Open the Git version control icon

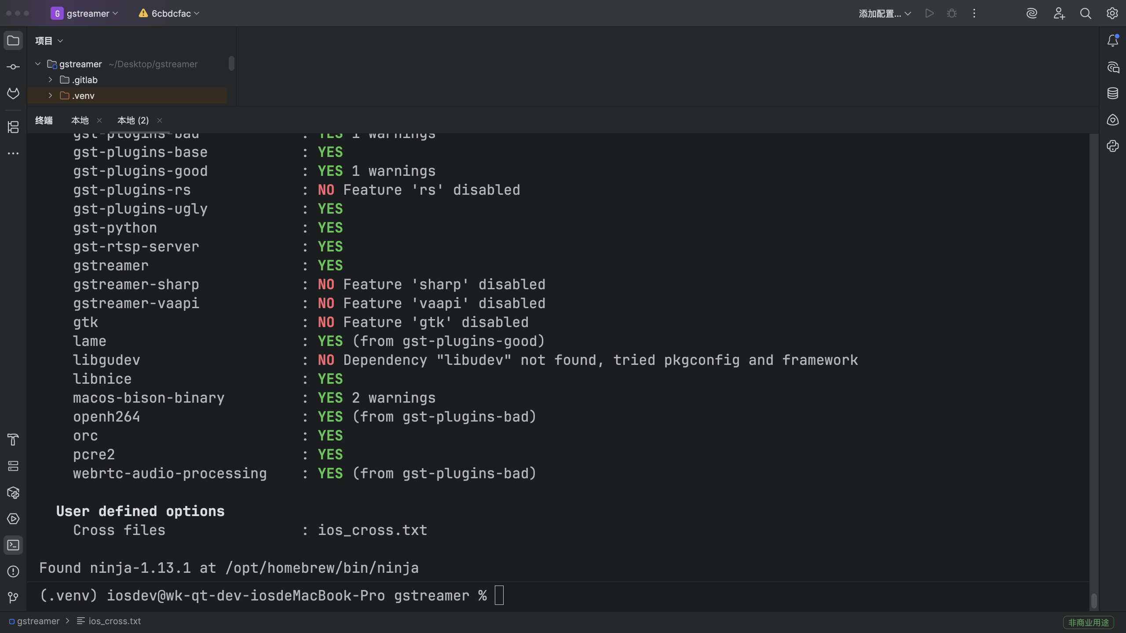[13, 597]
